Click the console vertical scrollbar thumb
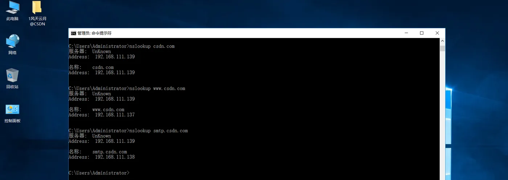Screen dimensions: 508x180 pos(442,48)
